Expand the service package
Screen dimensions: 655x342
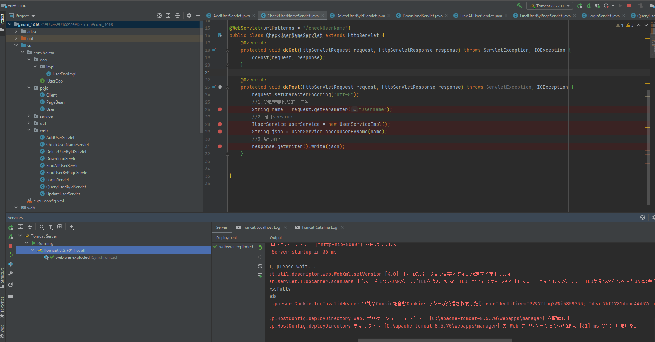click(x=29, y=116)
